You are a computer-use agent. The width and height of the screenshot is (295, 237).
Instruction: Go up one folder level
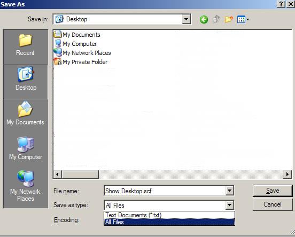click(216, 19)
